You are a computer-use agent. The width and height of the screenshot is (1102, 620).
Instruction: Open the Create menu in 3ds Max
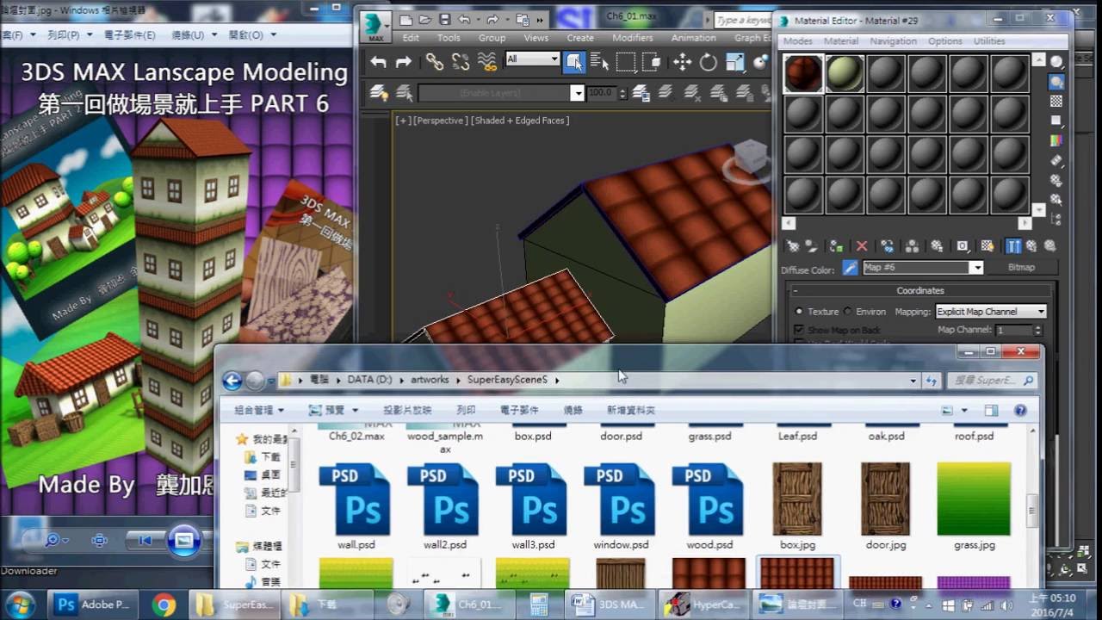click(580, 38)
